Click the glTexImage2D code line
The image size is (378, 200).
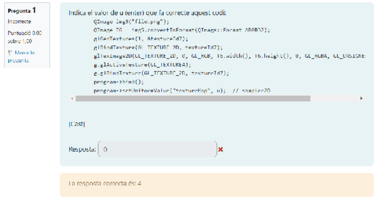[x=223, y=56]
